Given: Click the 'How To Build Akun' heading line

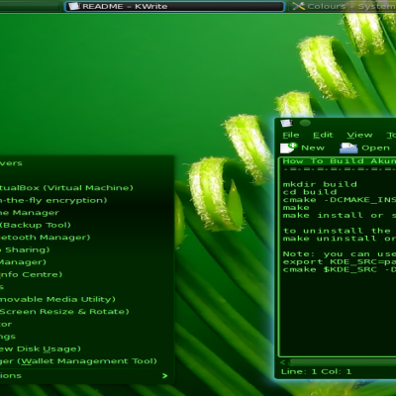Looking at the screenshot, I should [x=340, y=161].
